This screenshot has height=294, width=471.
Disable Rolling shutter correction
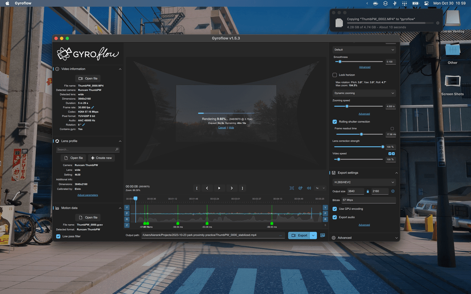coord(335,122)
